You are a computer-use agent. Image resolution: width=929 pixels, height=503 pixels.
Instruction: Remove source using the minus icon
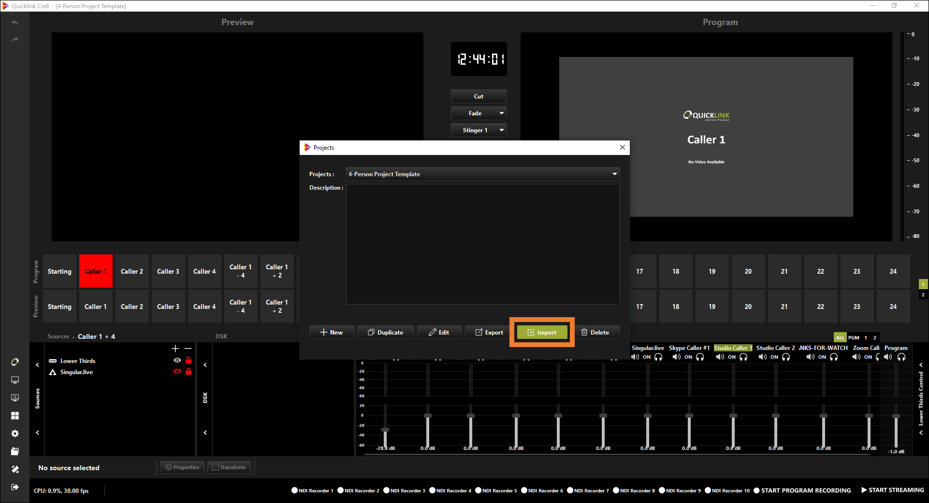[188, 349]
